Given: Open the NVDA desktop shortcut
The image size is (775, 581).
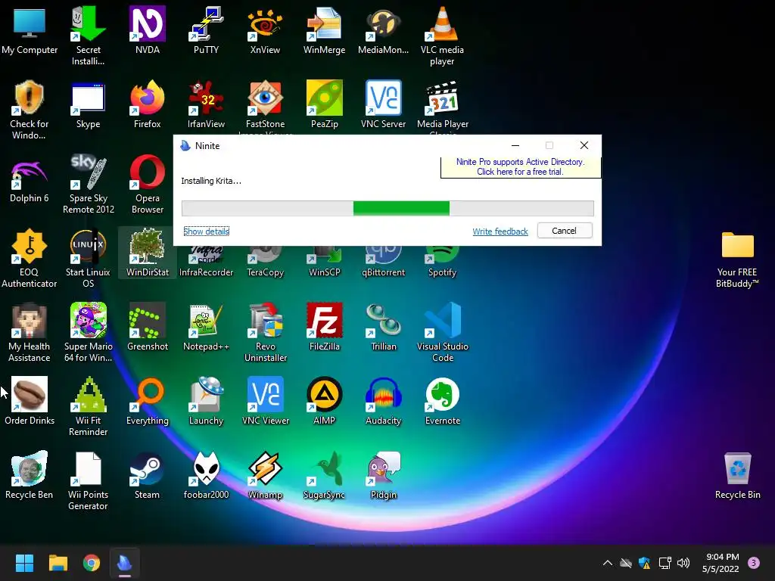Looking at the screenshot, I should point(148,30).
